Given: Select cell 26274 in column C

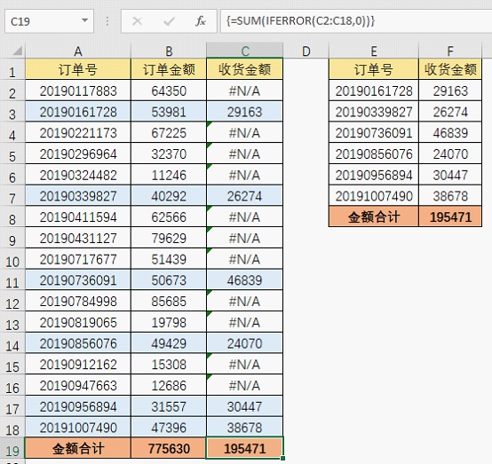Looking at the screenshot, I should (245, 196).
